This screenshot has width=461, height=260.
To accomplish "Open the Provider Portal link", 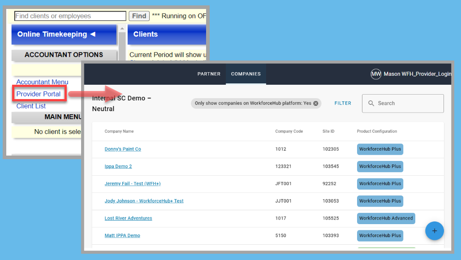I will (39, 94).
